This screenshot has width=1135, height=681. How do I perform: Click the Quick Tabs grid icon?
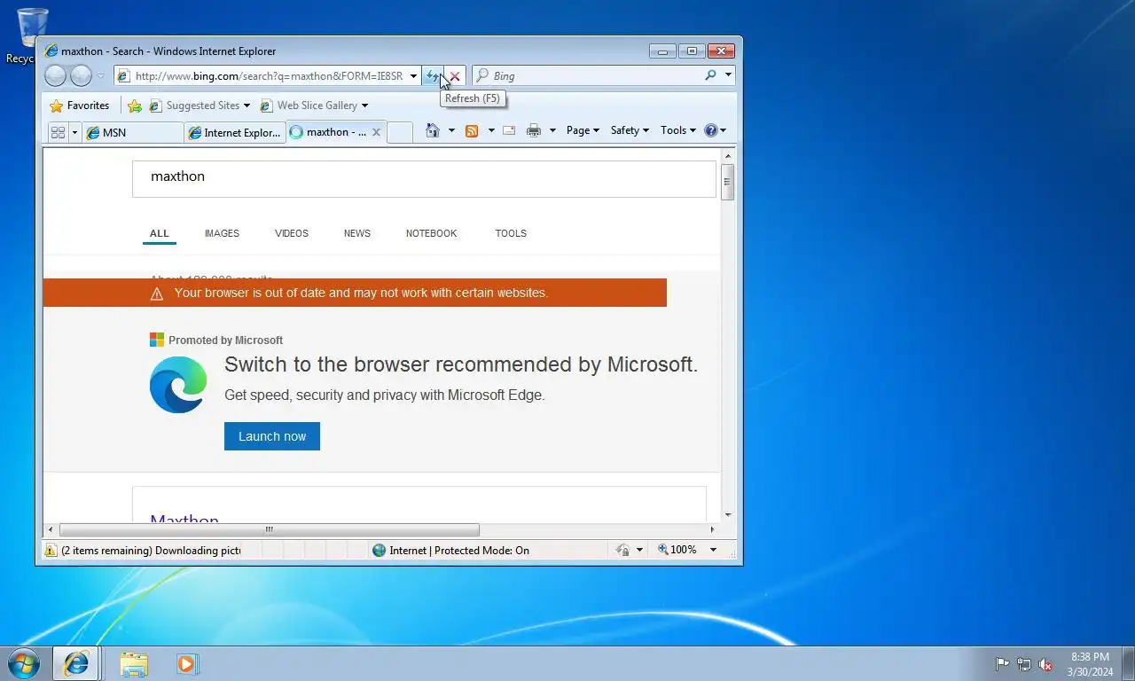click(58, 132)
